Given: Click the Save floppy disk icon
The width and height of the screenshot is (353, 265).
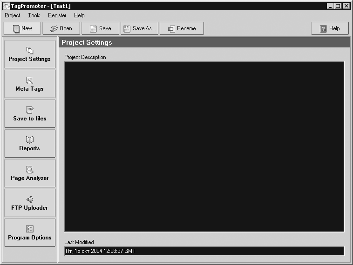Looking at the screenshot, I should coord(93,28).
